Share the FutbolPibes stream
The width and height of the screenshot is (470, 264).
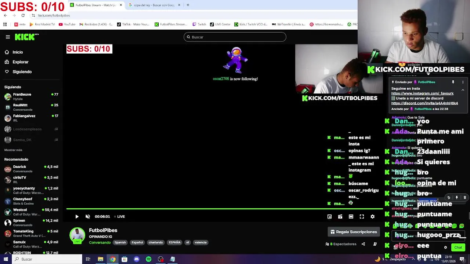(x=363, y=244)
